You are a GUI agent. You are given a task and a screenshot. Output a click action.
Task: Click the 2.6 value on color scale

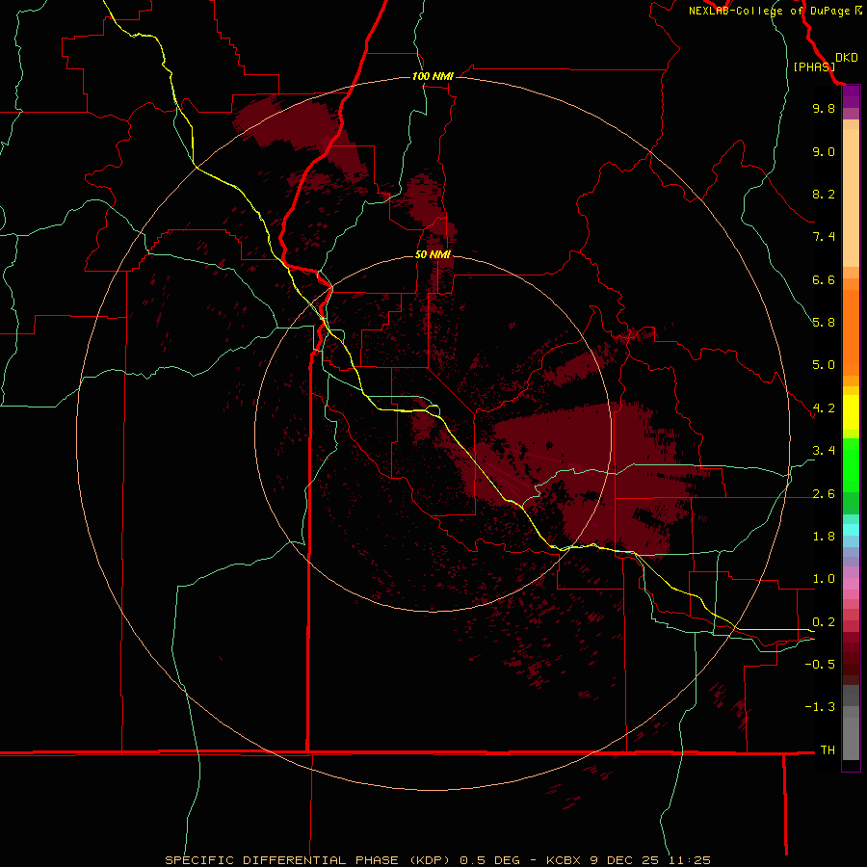(824, 494)
